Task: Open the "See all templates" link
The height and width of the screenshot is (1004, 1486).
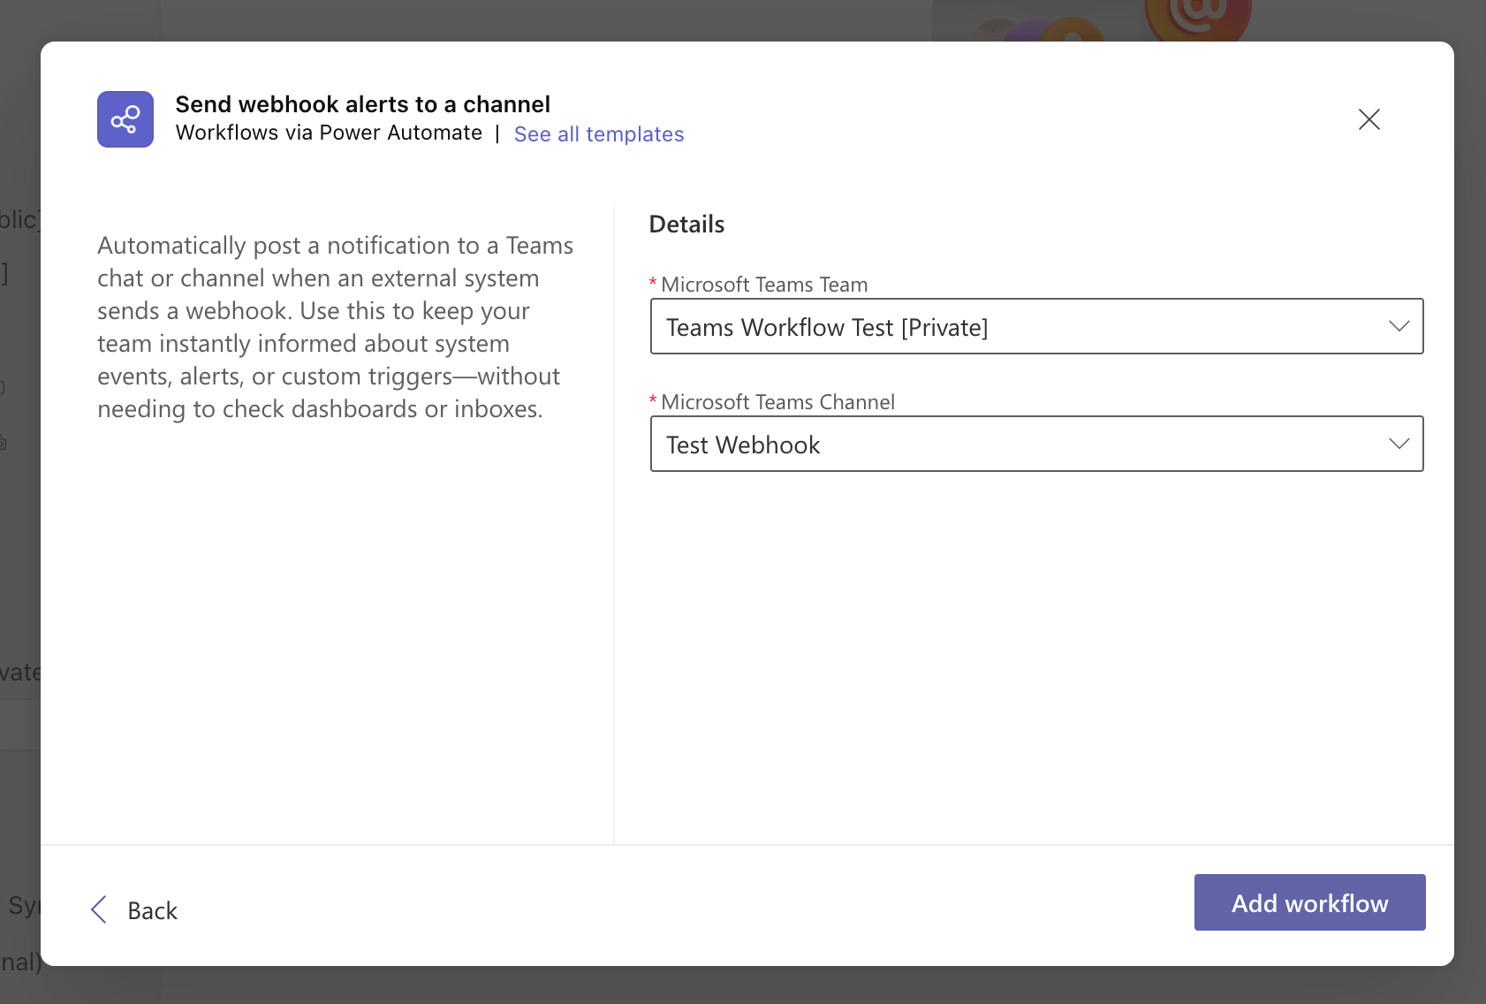Action: pos(598,134)
